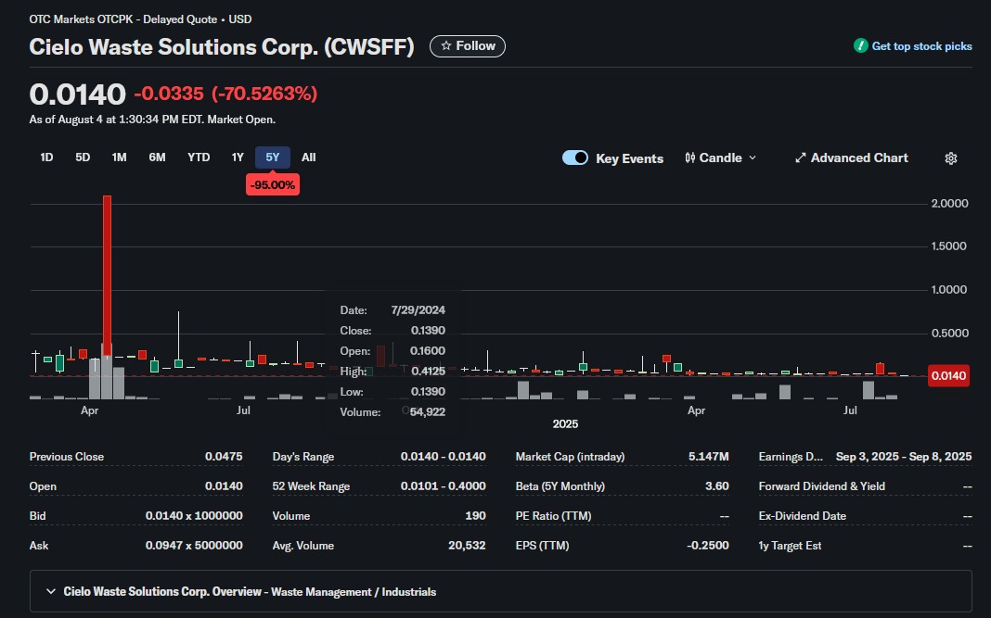
Task: Click the Ask value 0.0947 x 5000000
Action: tap(194, 546)
